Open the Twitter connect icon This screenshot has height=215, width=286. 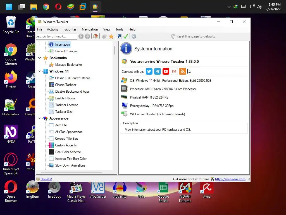click(149, 71)
